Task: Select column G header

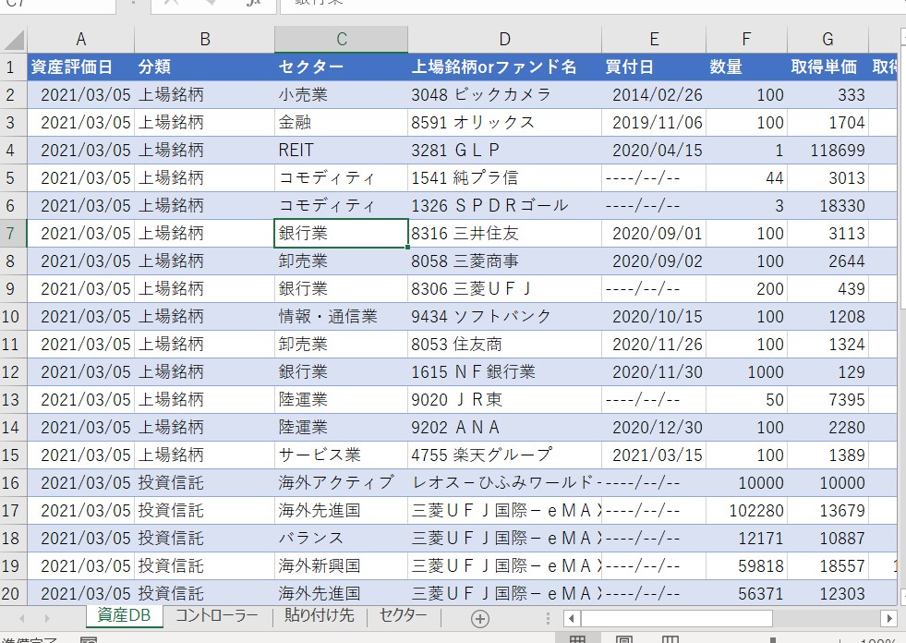Action: (x=827, y=40)
